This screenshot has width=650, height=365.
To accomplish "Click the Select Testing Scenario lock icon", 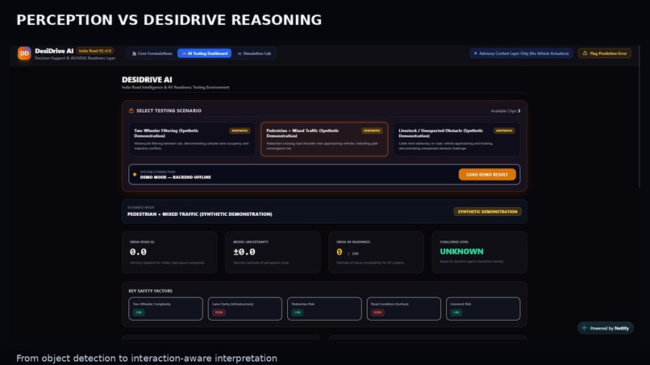I will coord(131,110).
